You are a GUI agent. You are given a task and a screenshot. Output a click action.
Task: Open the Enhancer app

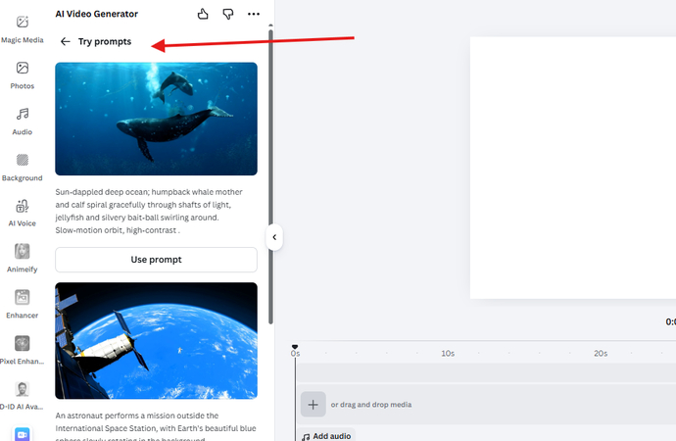click(23, 305)
